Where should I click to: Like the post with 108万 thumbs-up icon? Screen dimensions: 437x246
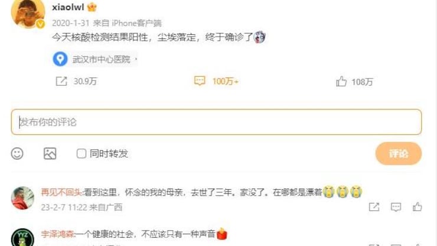click(x=341, y=82)
